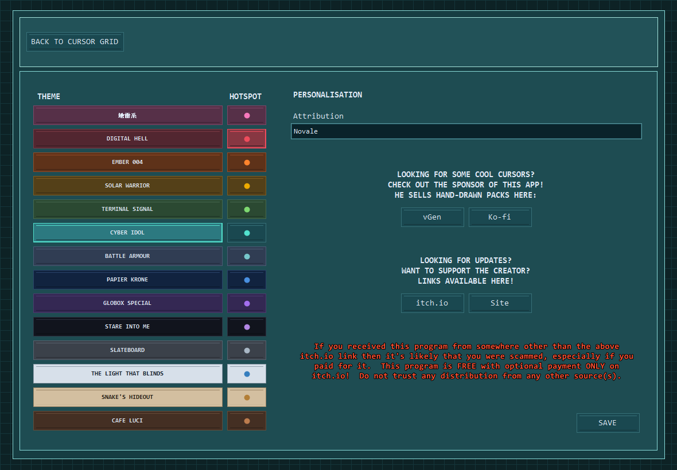Choose the Ember 004 theme
Image resolution: width=677 pixels, height=470 pixels.
pos(128,162)
